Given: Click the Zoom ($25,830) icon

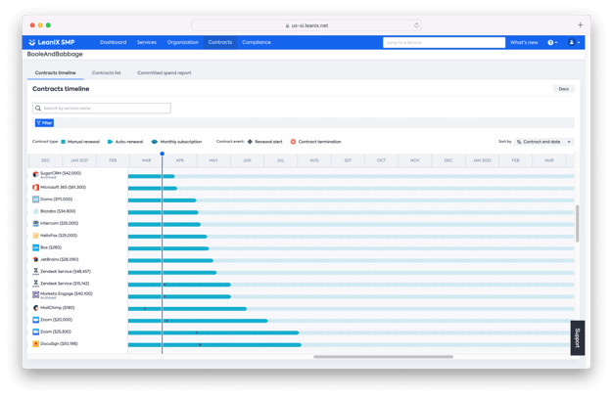Looking at the screenshot, I should coord(35,332).
